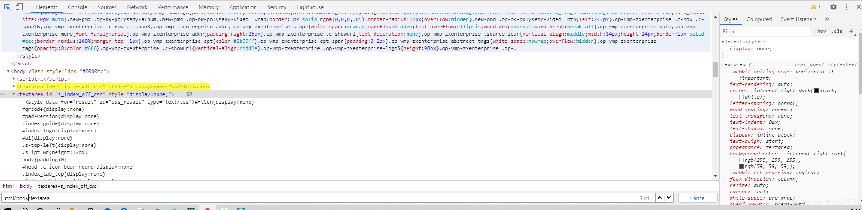The image size is (862, 210).
Task: Click the body{padding:0} text line
Action: click(44, 160)
